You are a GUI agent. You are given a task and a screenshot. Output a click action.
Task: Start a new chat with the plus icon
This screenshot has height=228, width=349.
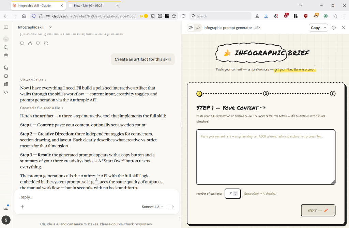(5, 39)
